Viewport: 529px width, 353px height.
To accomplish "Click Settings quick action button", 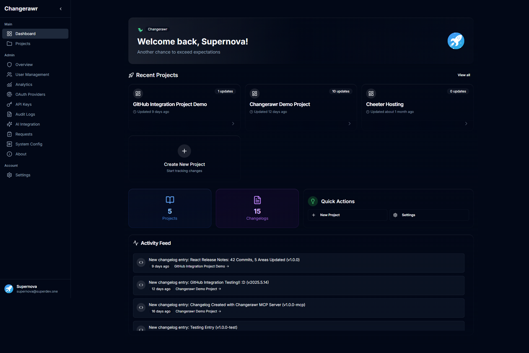I will coord(429,215).
